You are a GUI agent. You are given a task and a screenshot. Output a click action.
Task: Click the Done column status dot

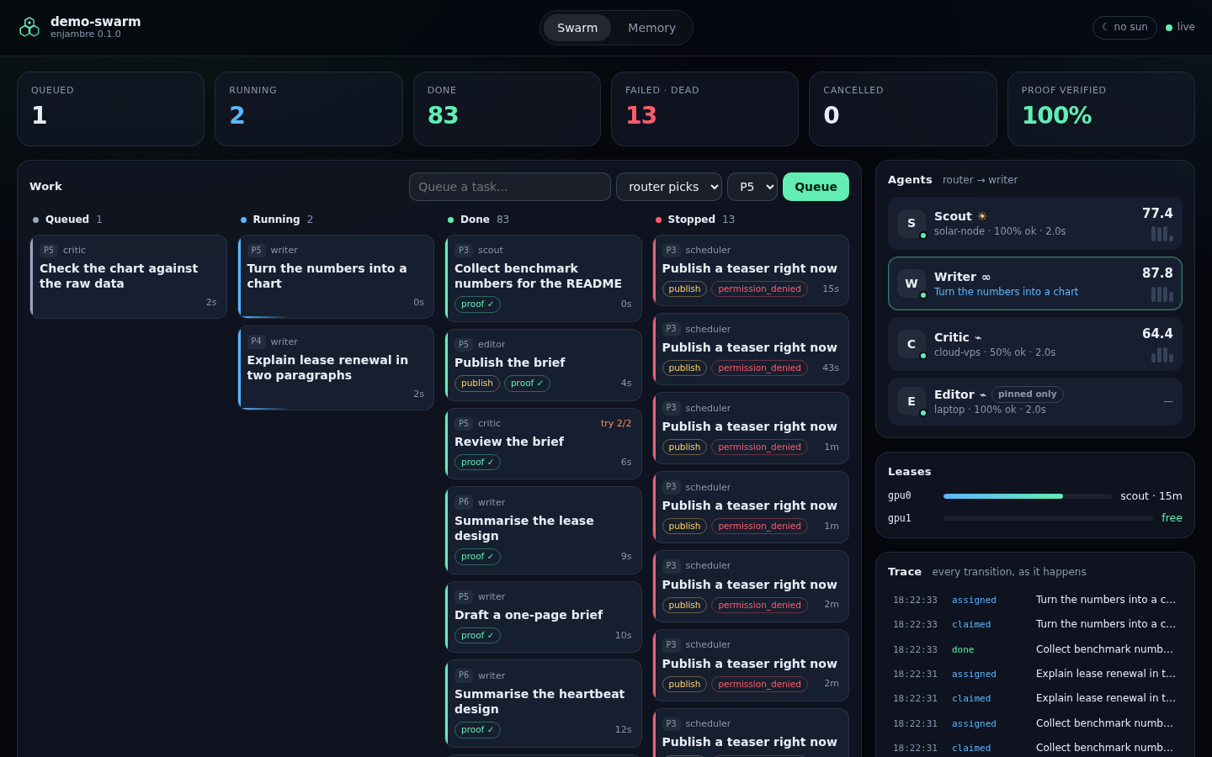pyautogui.click(x=450, y=220)
